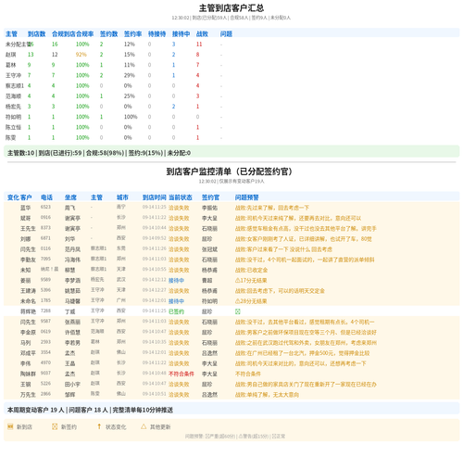The width and height of the screenshot is (463, 457).
Task: Select the 合规到店 column header
Action: click(x=64, y=34)
